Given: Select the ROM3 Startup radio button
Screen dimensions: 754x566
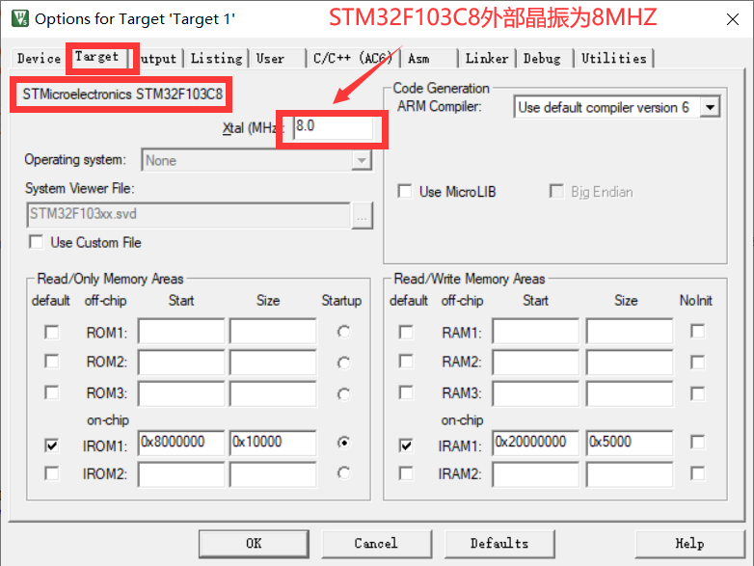Looking at the screenshot, I should coord(343,394).
